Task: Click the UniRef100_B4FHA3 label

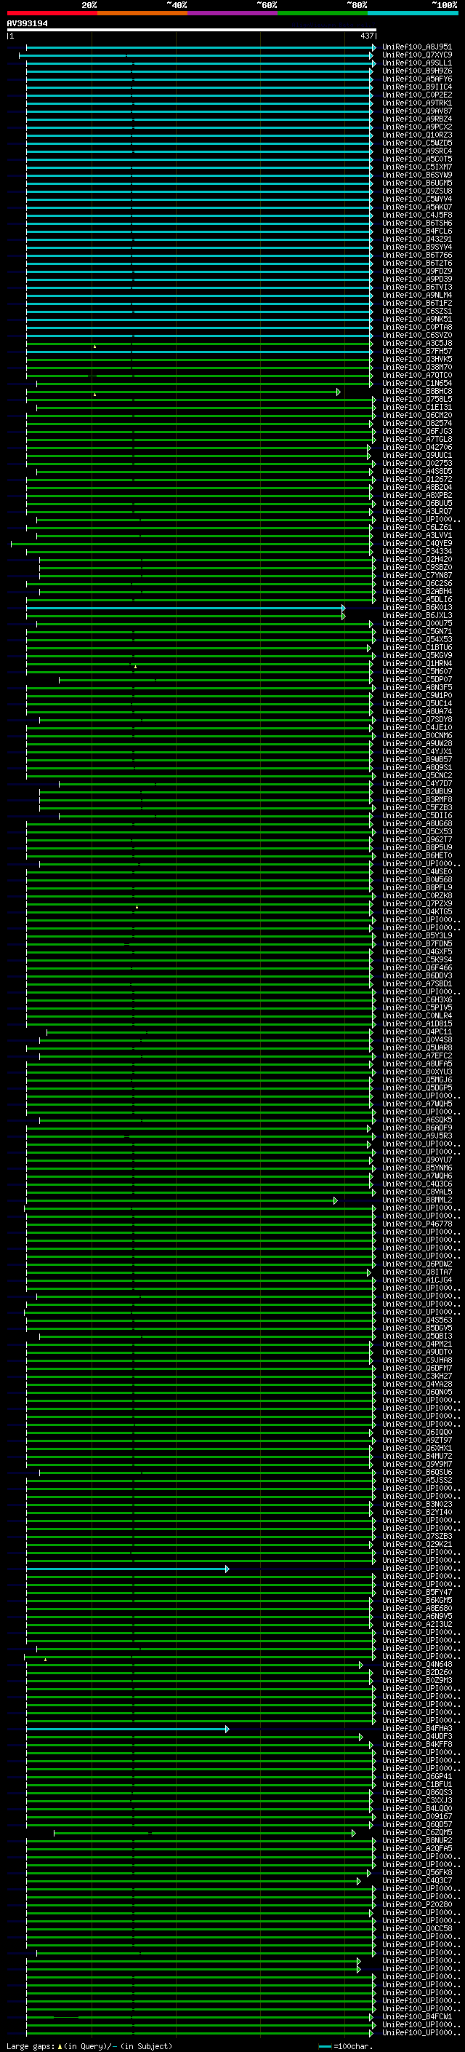Action: coord(417,1729)
